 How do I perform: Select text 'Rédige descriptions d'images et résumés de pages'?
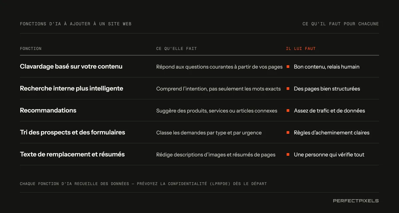point(216,155)
